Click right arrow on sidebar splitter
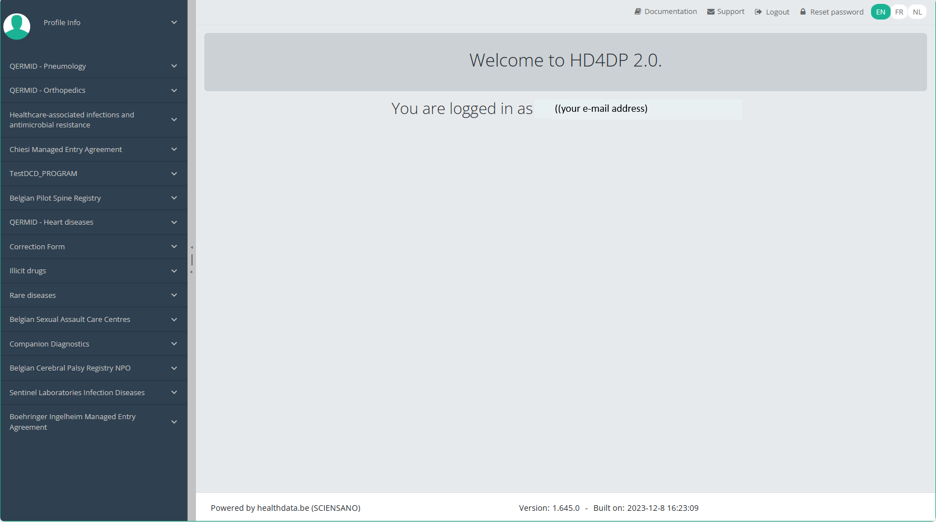The height and width of the screenshot is (522, 936). [x=191, y=272]
